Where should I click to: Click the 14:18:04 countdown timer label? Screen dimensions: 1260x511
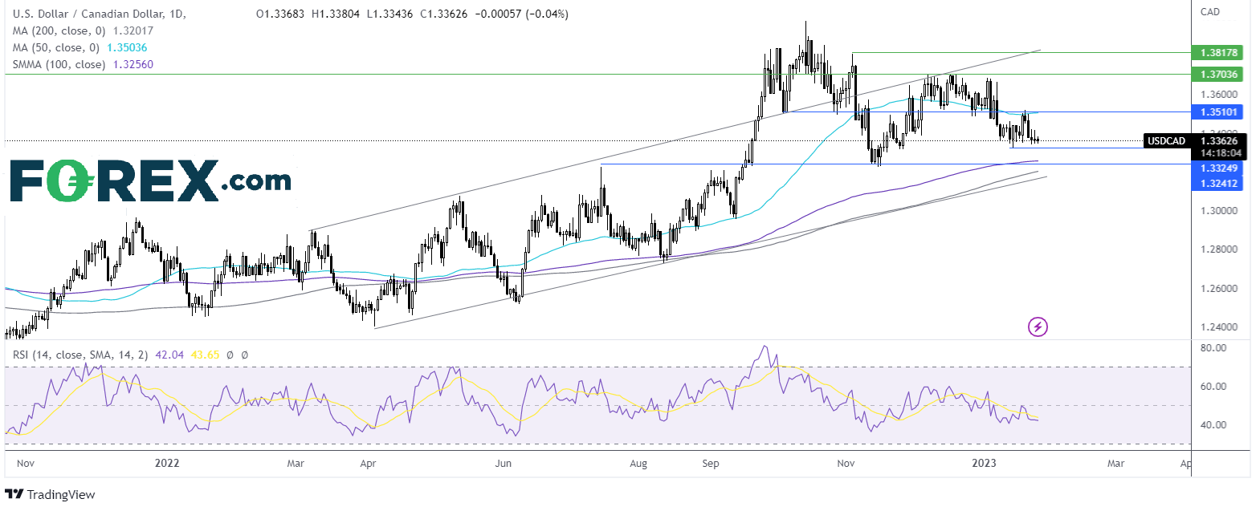[x=1221, y=152]
